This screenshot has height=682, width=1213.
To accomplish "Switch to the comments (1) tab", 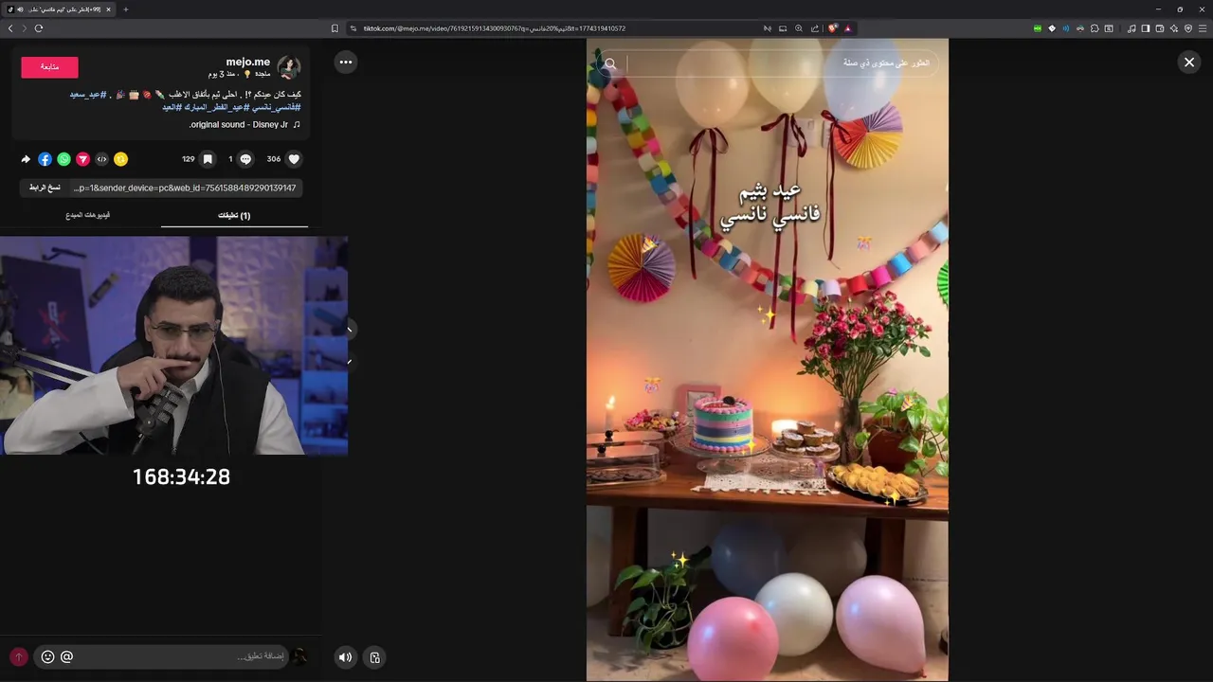I will pyautogui.click(x=234, y=216).
